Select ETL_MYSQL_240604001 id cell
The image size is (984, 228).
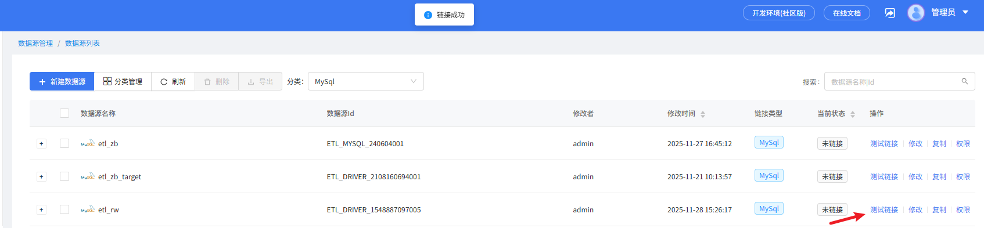point(365,144)
